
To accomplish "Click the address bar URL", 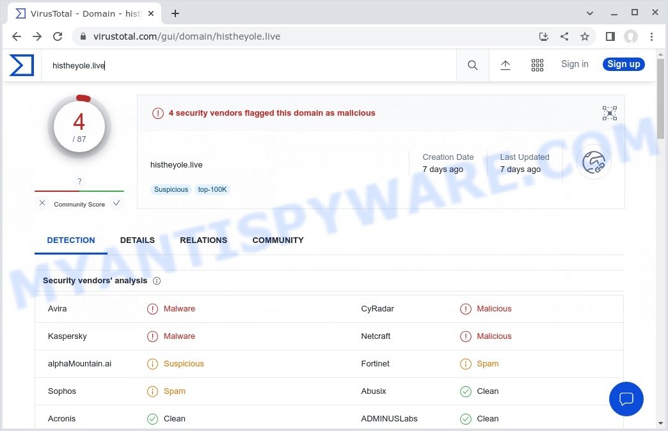I will (x=187, y=36).
